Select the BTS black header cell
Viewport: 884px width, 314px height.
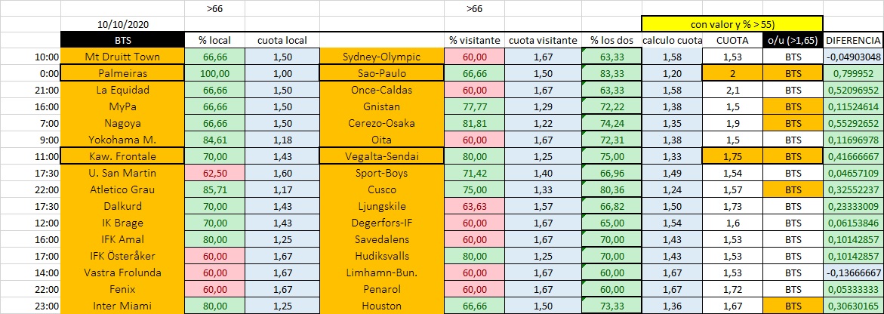point(122,41)
